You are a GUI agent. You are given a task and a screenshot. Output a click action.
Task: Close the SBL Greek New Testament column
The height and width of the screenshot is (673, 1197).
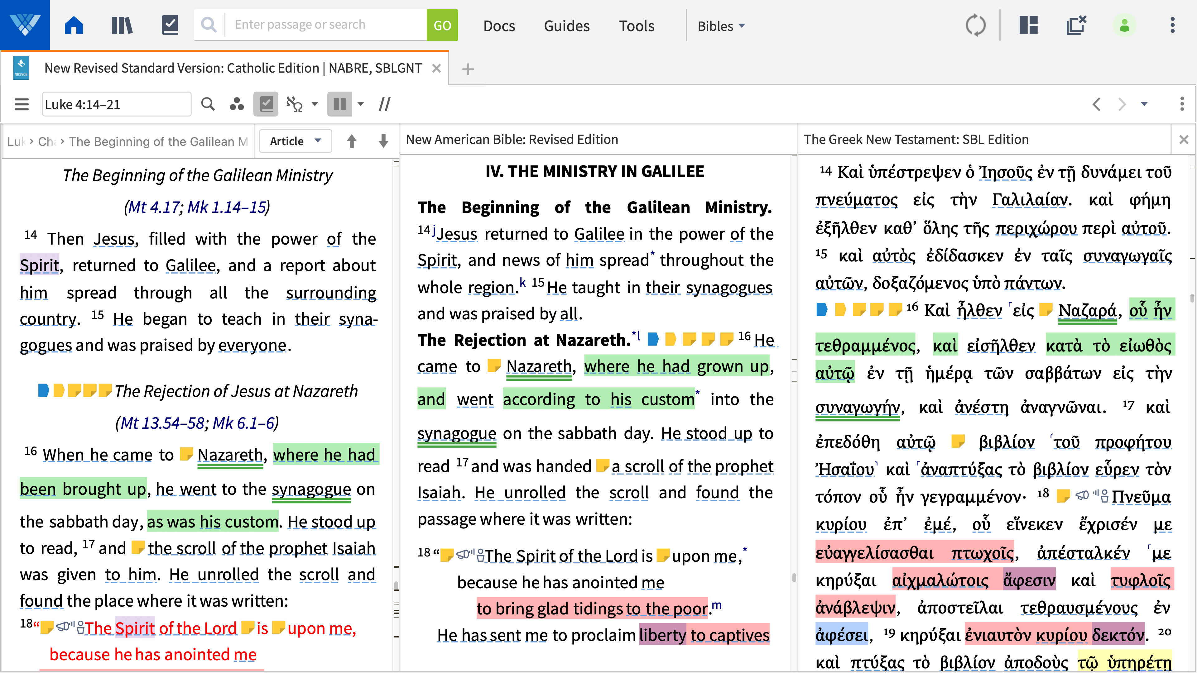pos(1184,139)
